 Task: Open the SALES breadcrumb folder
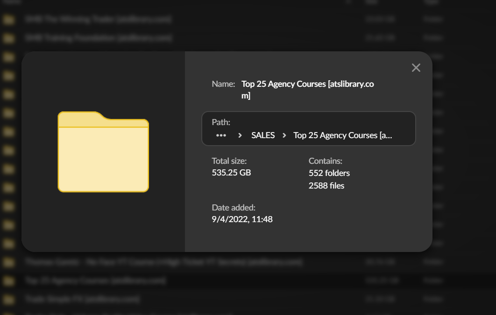(262, 135)
